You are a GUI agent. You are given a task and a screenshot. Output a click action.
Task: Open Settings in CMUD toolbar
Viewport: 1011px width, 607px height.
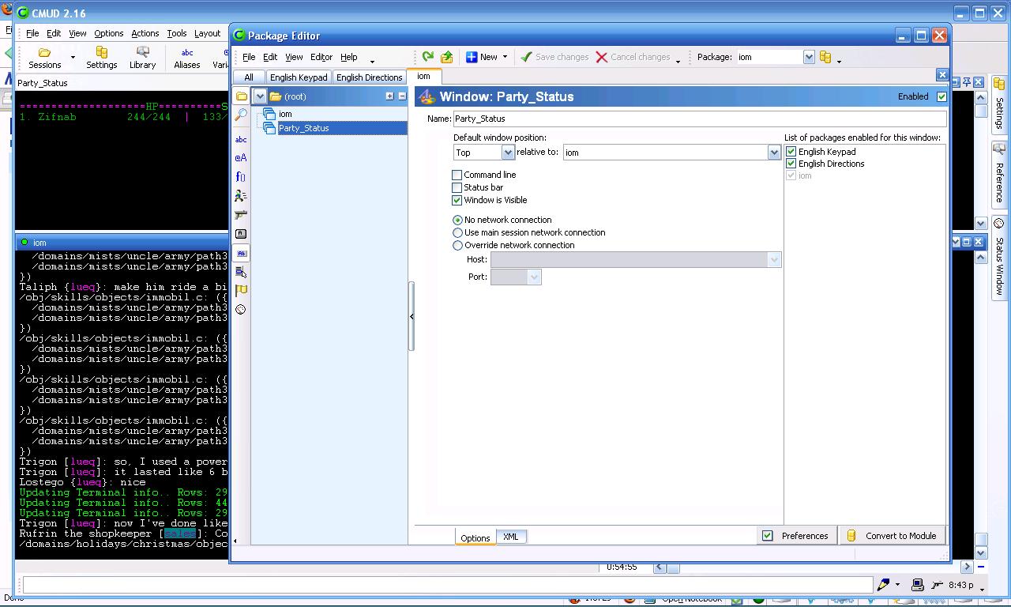point(102,58)
